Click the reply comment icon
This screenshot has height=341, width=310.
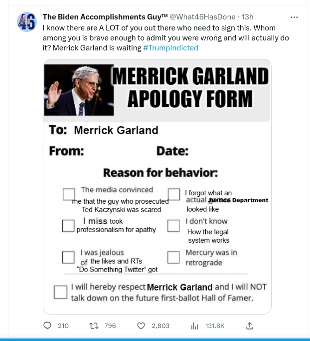click(x=48, y=326)
